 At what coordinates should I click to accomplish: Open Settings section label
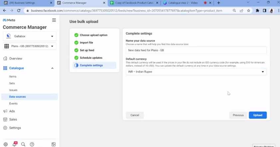pos(15,128)
